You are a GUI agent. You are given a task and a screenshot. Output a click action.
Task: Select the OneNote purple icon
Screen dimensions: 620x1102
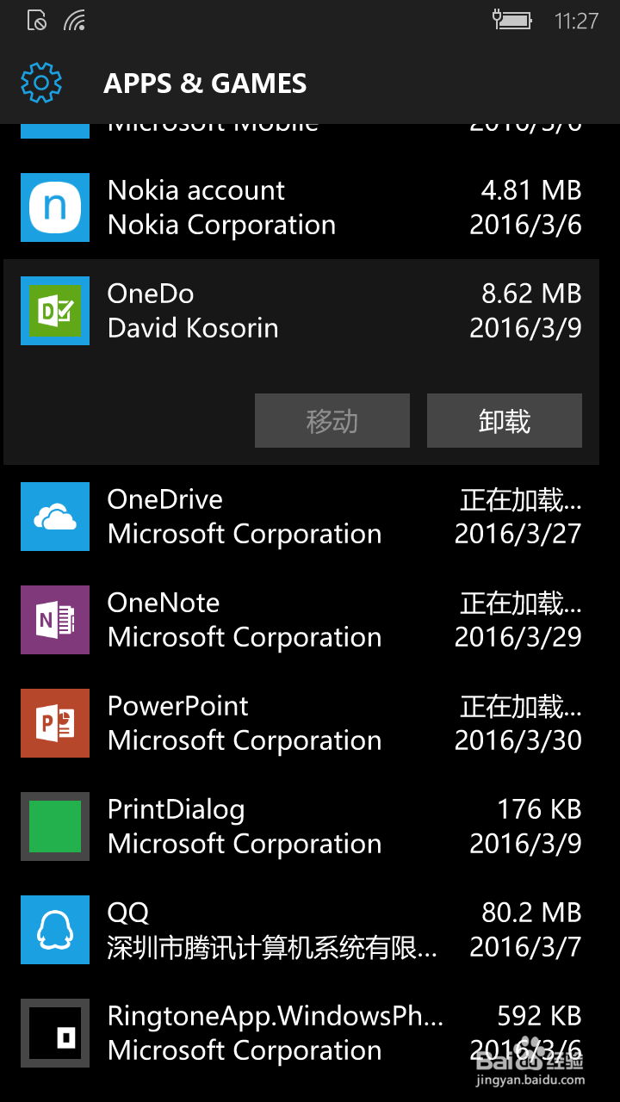point(55,620)
